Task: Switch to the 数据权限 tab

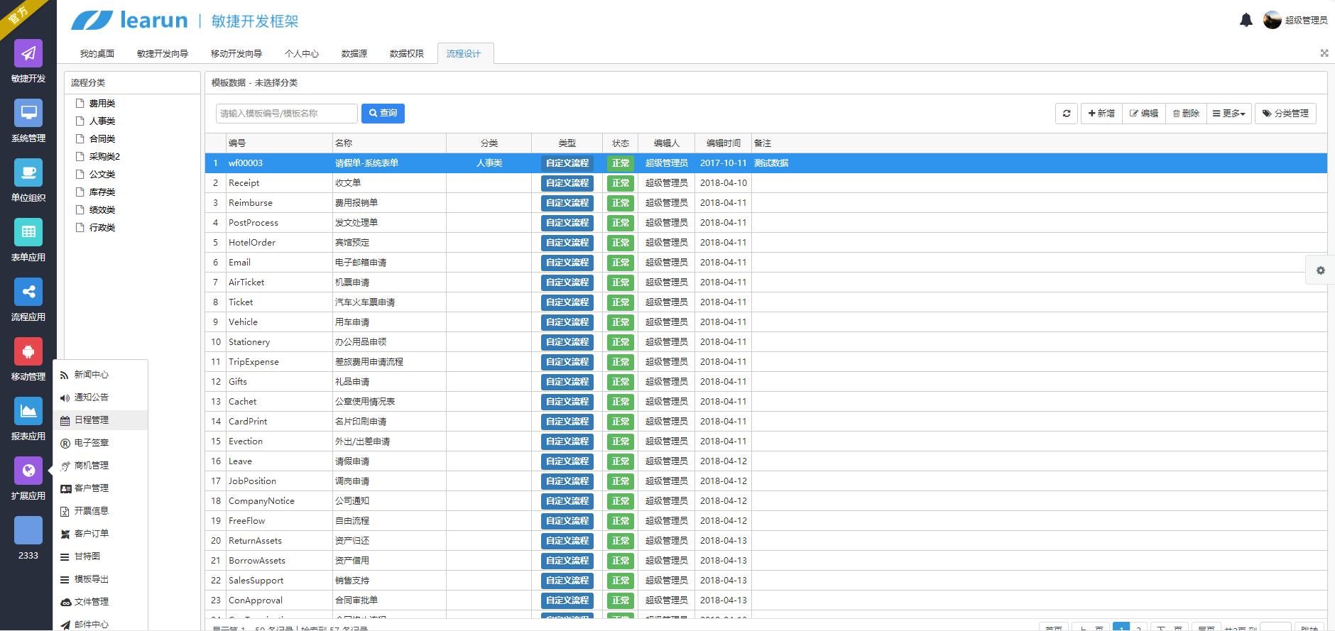Action: [406, 54]
